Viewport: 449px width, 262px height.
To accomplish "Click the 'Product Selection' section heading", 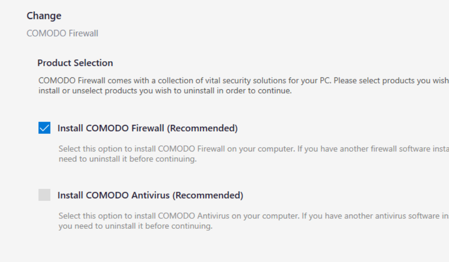I will point(75,63).
